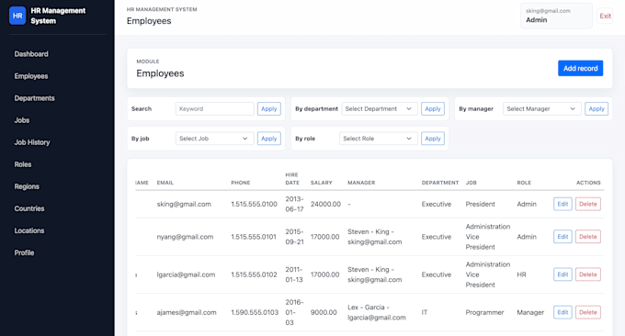This screenshot has width=625, height=336.
Task: Click the sking@gmail.com email cell
Action: click(184, 204)
